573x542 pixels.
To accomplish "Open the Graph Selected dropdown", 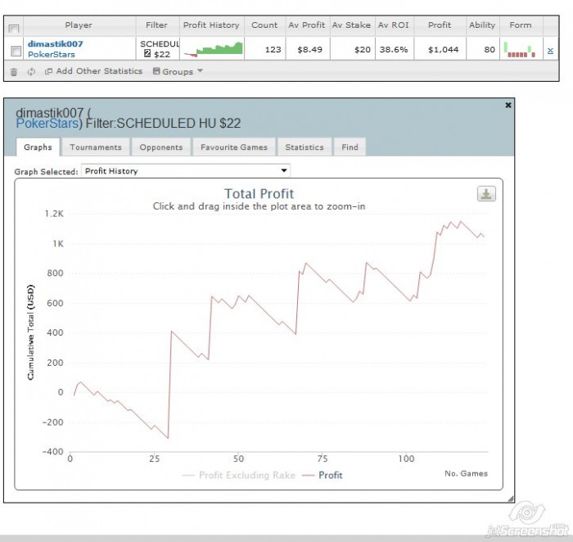I will pos(186,170).
